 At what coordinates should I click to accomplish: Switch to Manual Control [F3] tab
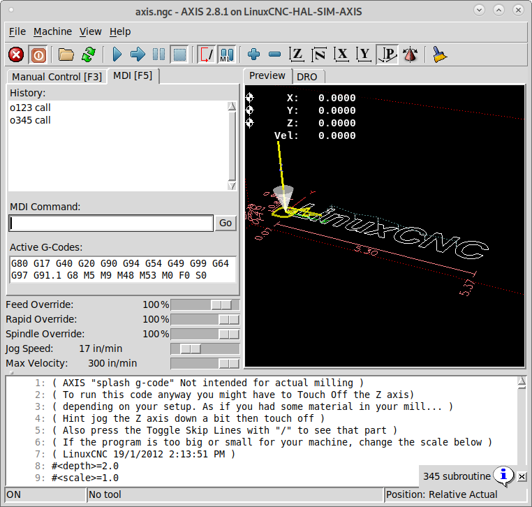57,77
